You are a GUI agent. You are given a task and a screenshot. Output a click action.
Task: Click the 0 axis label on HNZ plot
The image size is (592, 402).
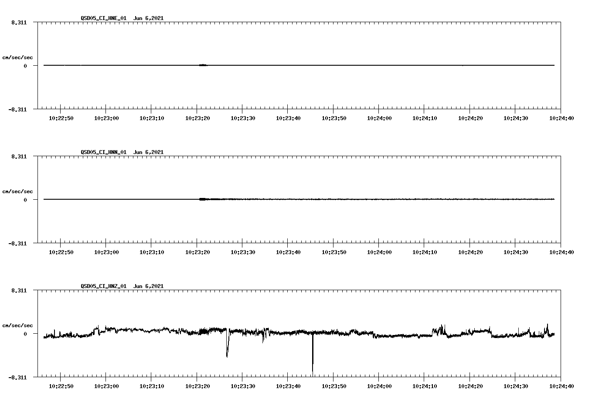pos(25,334)
